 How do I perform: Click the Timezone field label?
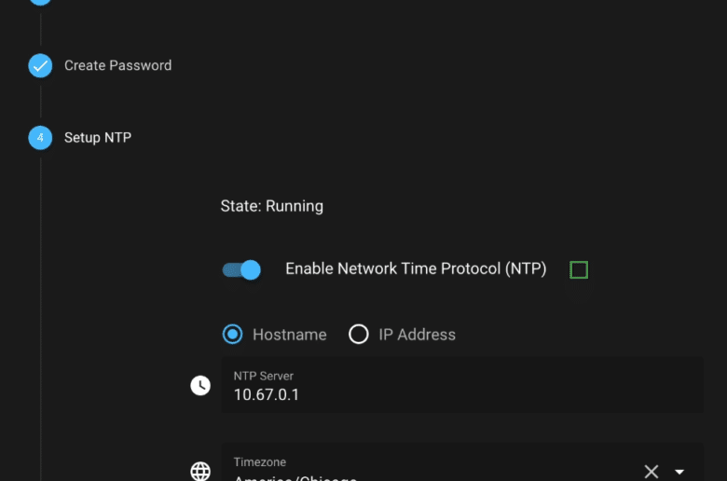[x=260, y=462]
